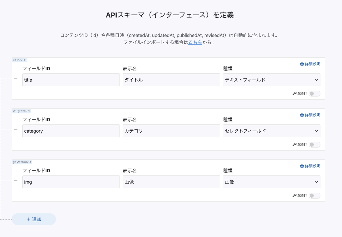Toggle 必須項目 switch for title field

314,94
